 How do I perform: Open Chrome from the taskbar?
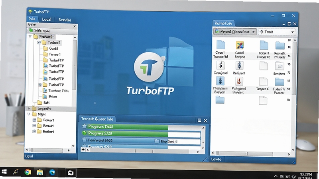(28, 172)
